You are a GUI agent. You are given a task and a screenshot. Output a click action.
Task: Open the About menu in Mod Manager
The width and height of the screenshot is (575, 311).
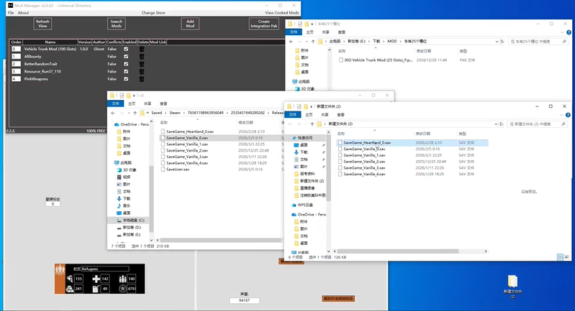(x=23, y=13)
